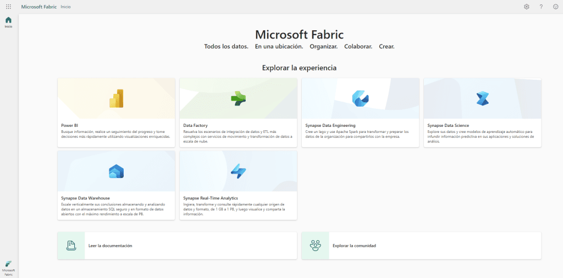
Task: Click the documentation book icon
Action: (x=71, y=246)
